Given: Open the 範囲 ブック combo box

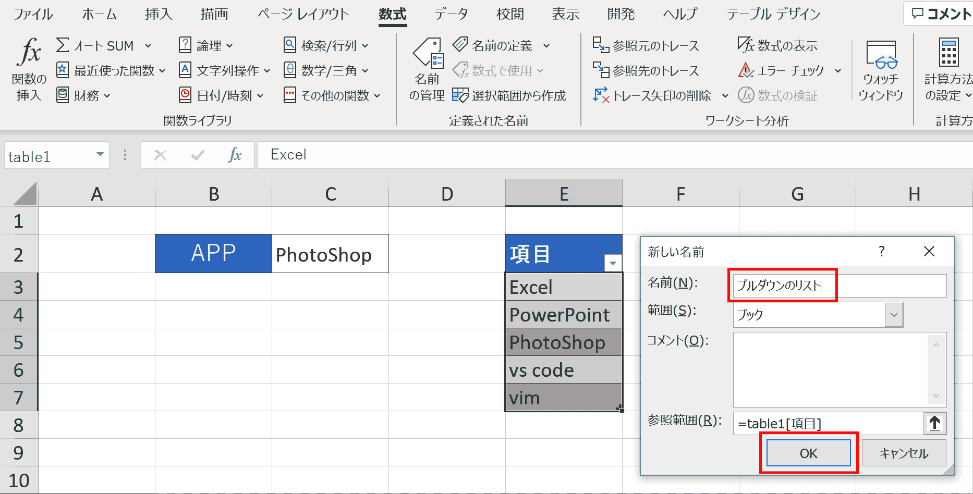Looking at the screenshot, I should 818,315.
